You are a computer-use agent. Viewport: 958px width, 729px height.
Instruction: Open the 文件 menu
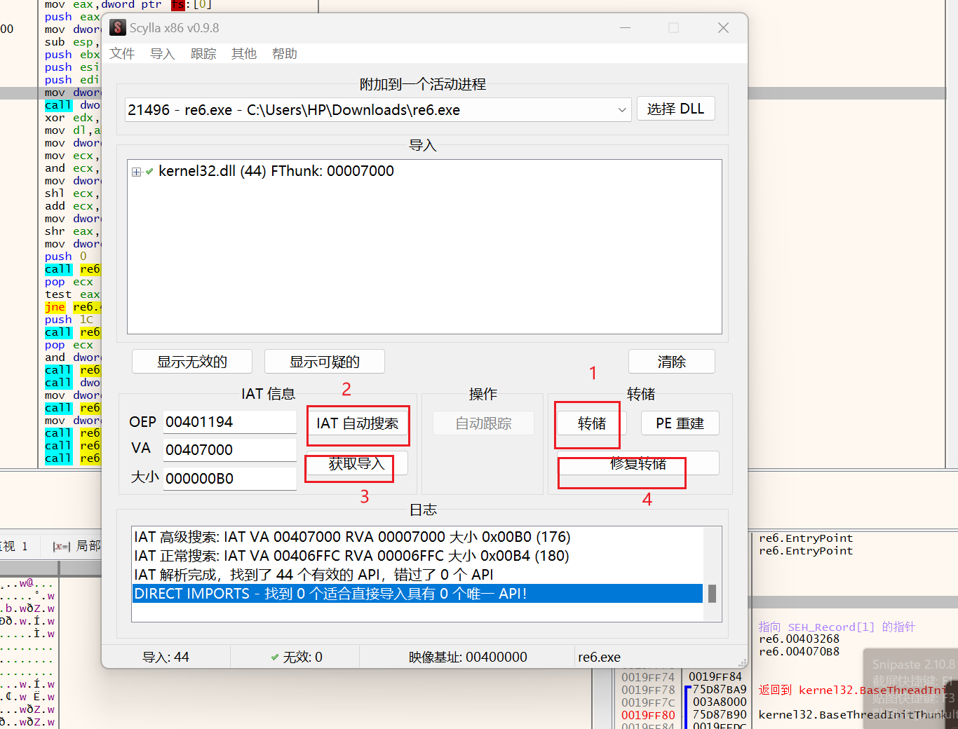(122, 54)
